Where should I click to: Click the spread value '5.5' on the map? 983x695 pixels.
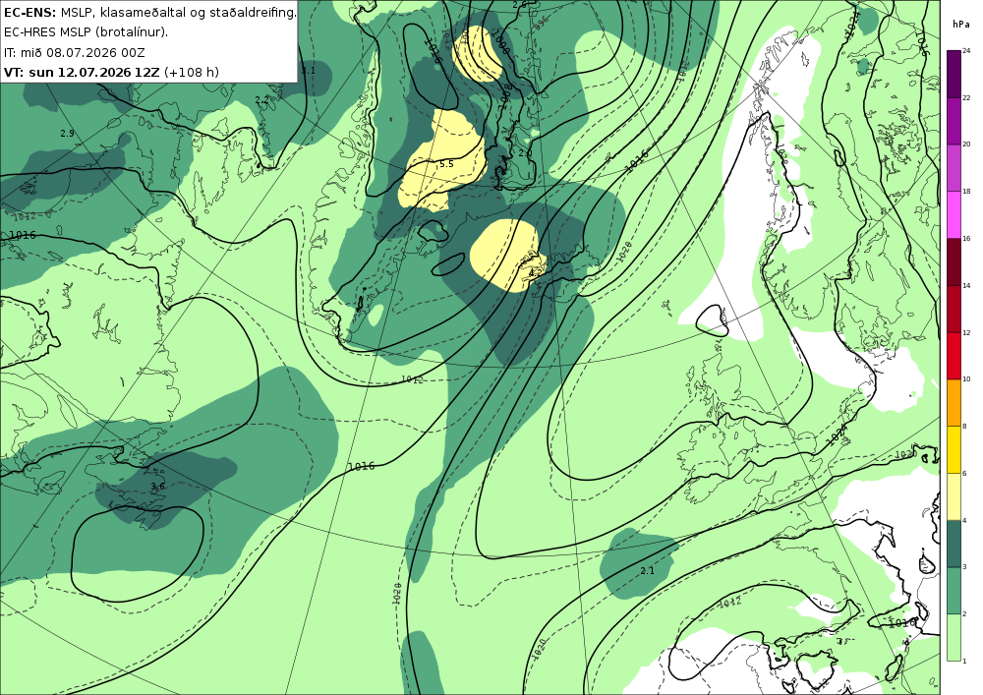coord(446,164)
